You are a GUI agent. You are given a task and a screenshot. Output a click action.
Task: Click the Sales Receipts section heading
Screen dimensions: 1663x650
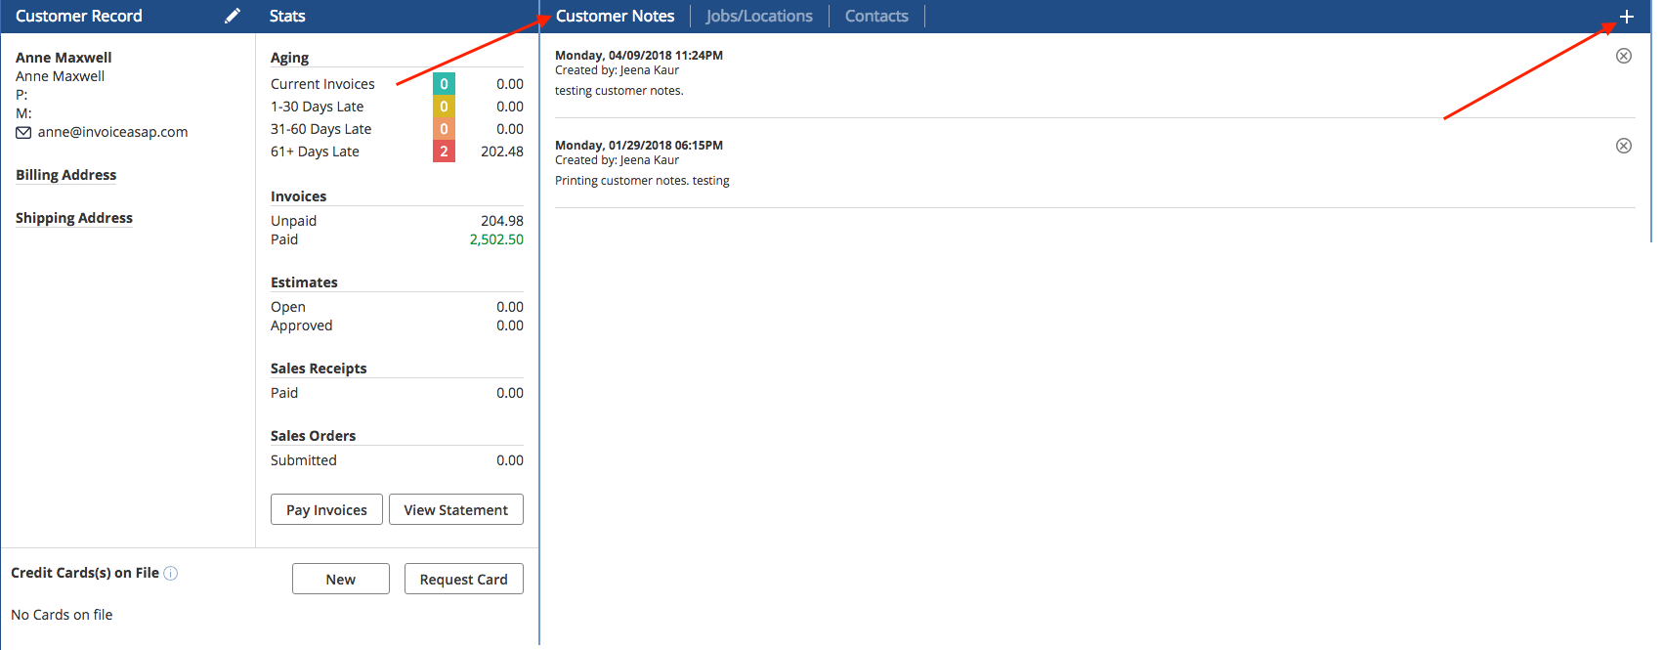[x=319, y=368]
